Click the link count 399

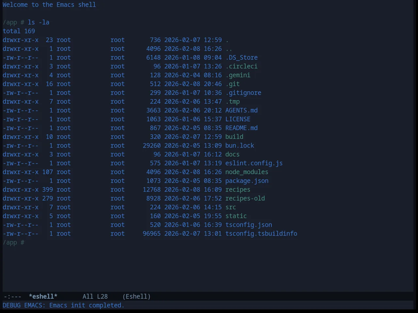pyautogui.click(x=47, y=189)
